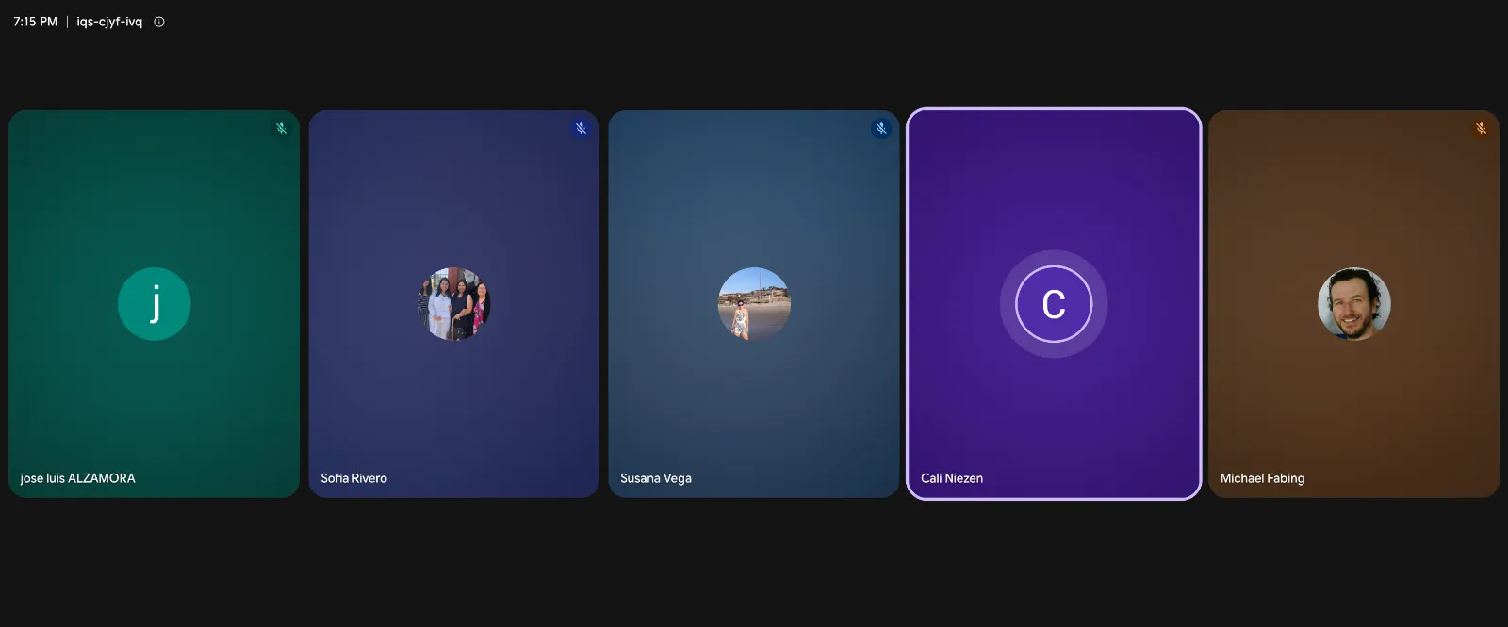Viewport: 1508px width, 627px height.
Task: Click the name label 'Sofia Rivero'
Action: pos(353,478)
